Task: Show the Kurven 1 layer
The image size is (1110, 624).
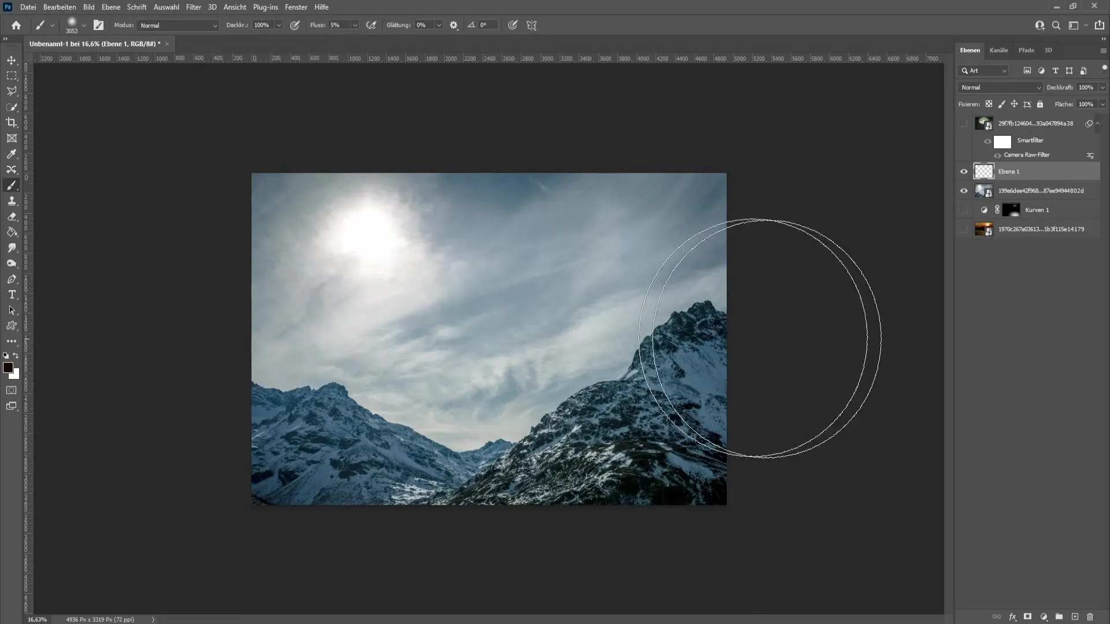Action: [x=964, y=210]
